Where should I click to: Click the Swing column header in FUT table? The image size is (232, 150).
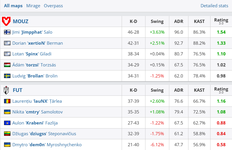click(x=157, y=90)
